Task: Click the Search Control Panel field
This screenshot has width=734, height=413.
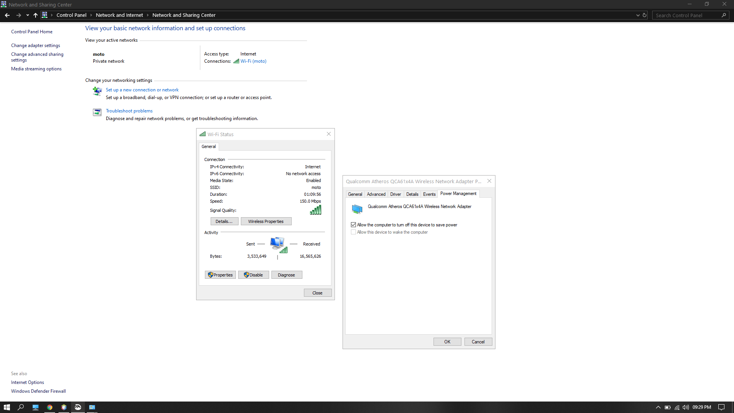Action: point(686,15)
